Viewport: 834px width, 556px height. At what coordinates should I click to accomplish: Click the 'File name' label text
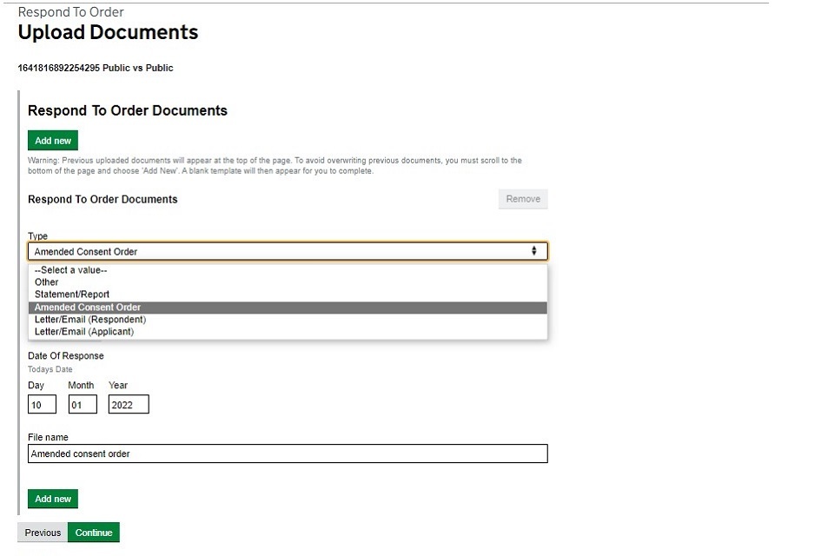[48, 437]
